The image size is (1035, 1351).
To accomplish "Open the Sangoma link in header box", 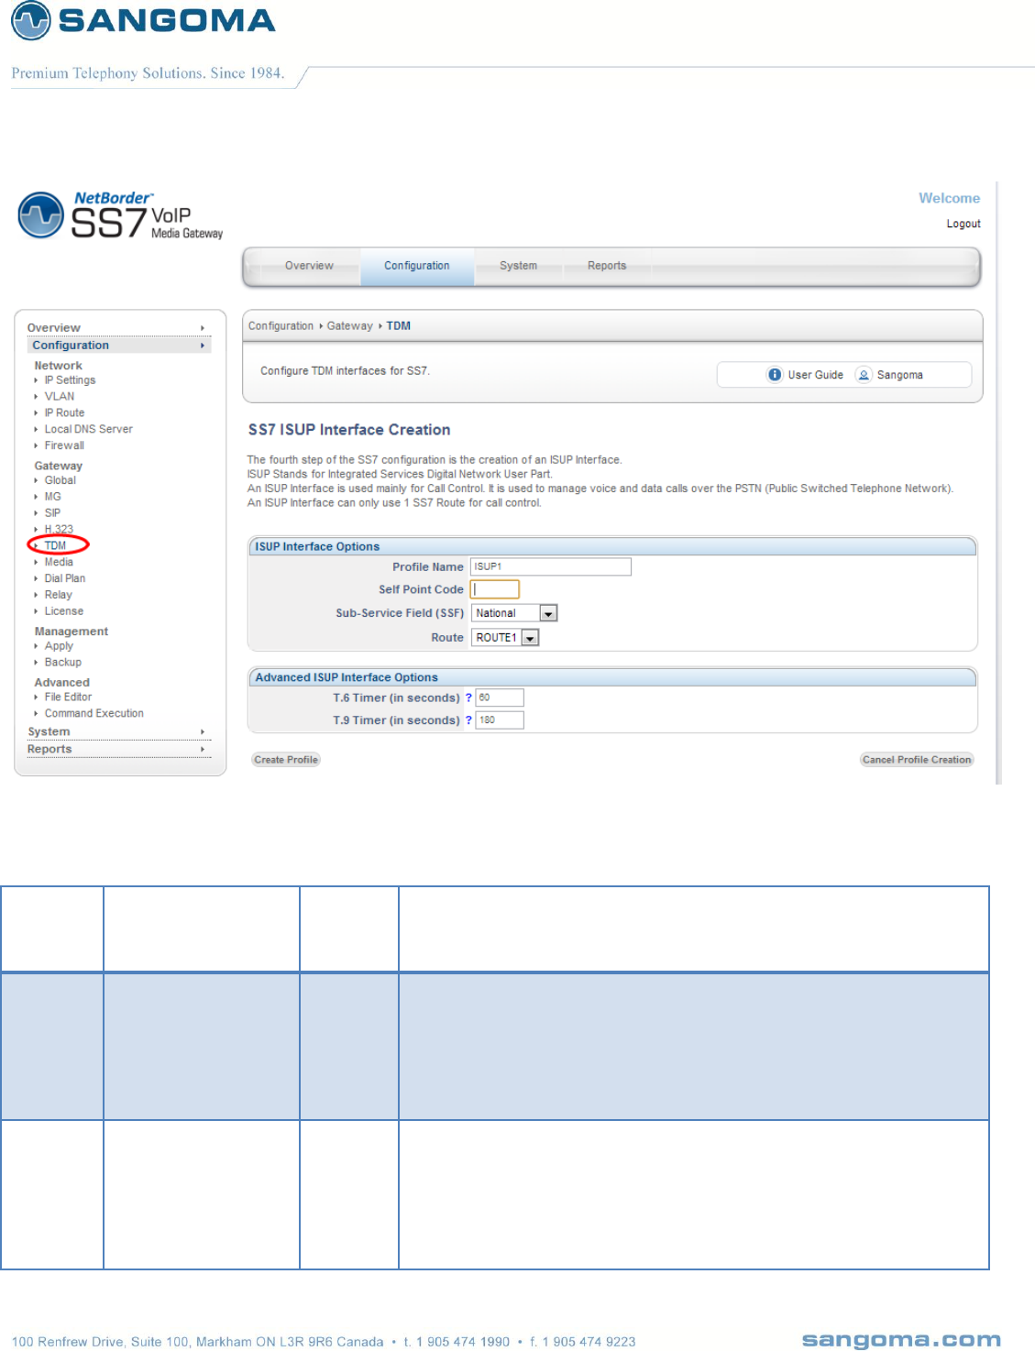I will [x=899, y=375].
